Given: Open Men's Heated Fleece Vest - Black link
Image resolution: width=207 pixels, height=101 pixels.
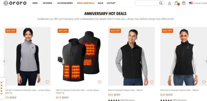Looking at the screenshot, I should [125, 90].
